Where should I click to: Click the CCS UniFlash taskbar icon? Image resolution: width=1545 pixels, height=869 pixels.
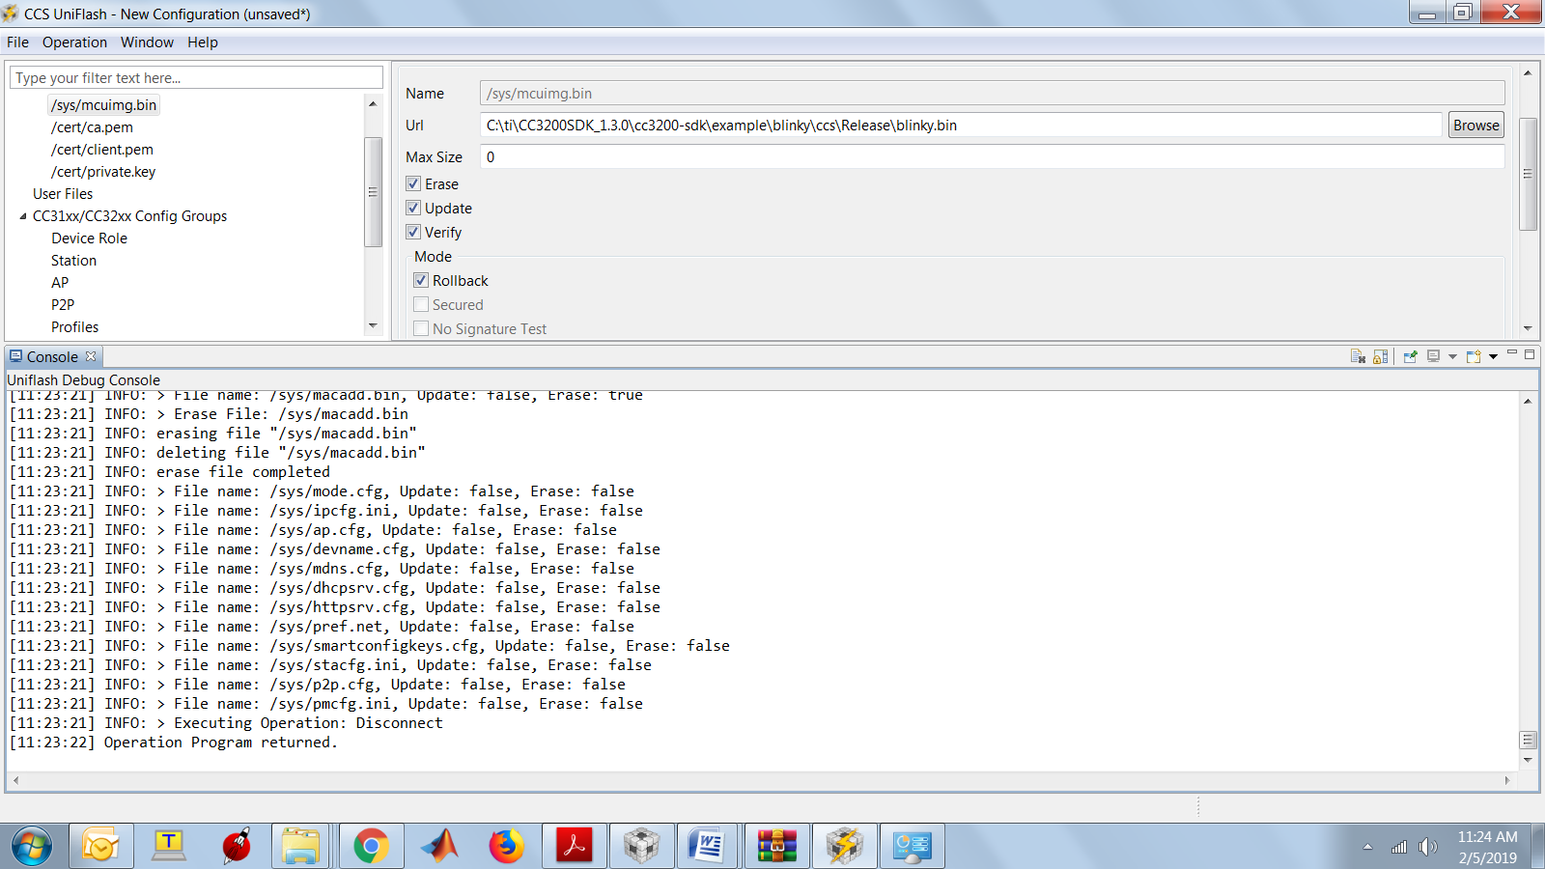(x=844, y=847)
